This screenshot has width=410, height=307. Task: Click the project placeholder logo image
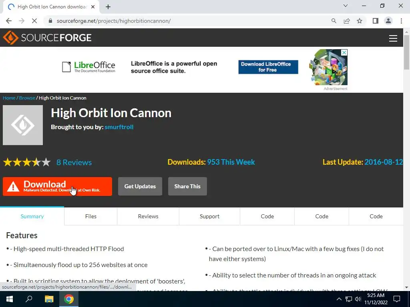click(x=23, y=125)
